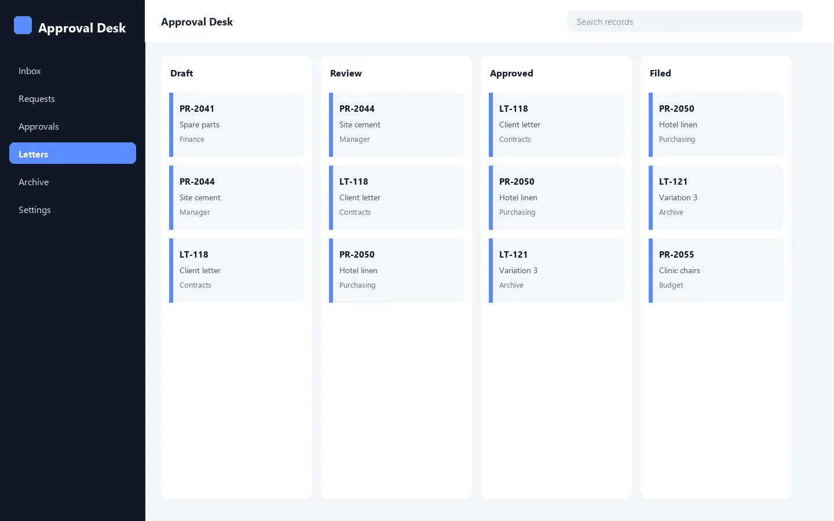Click the Search records field
This screenshot has height=521, width=834.
(685, 21)
